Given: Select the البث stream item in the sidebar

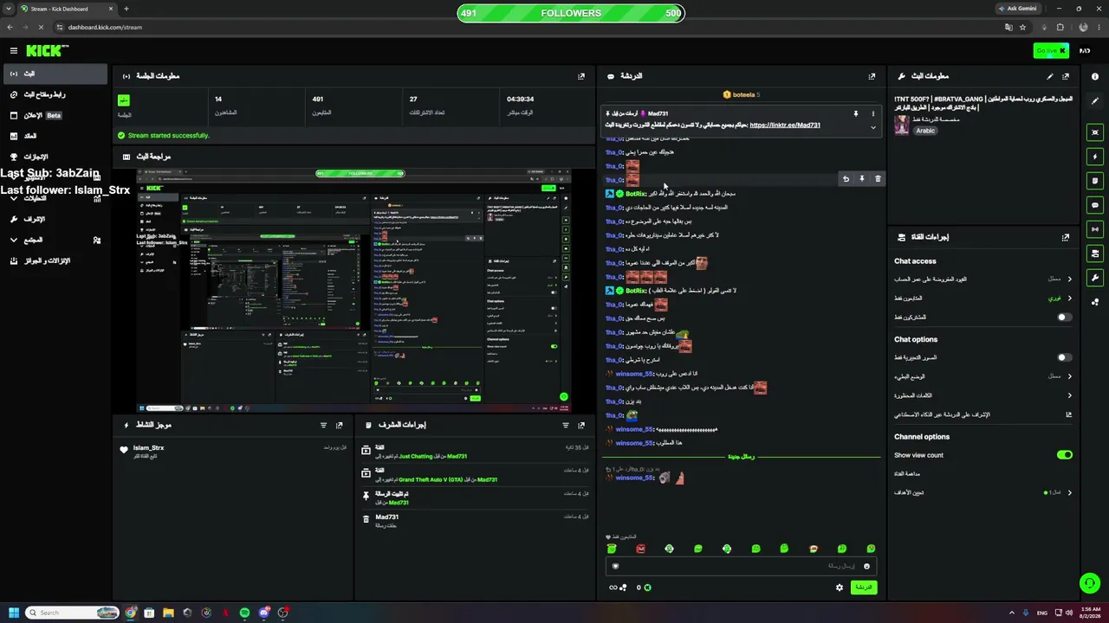Looking at the screenshot, I should (x=55, y=74).
